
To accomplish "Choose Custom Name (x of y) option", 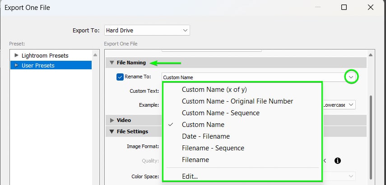I will [214, 90].
